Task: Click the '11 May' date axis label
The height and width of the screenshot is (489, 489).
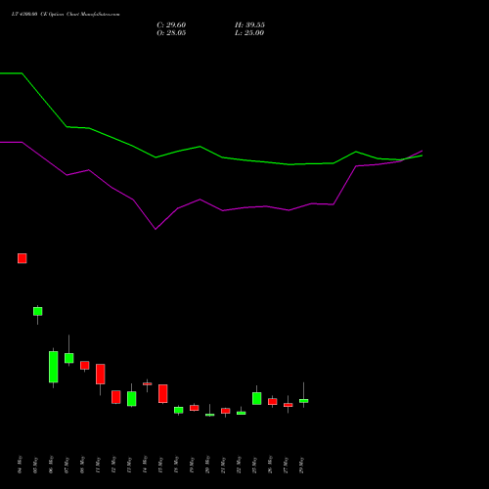Action: click(98, 465)
